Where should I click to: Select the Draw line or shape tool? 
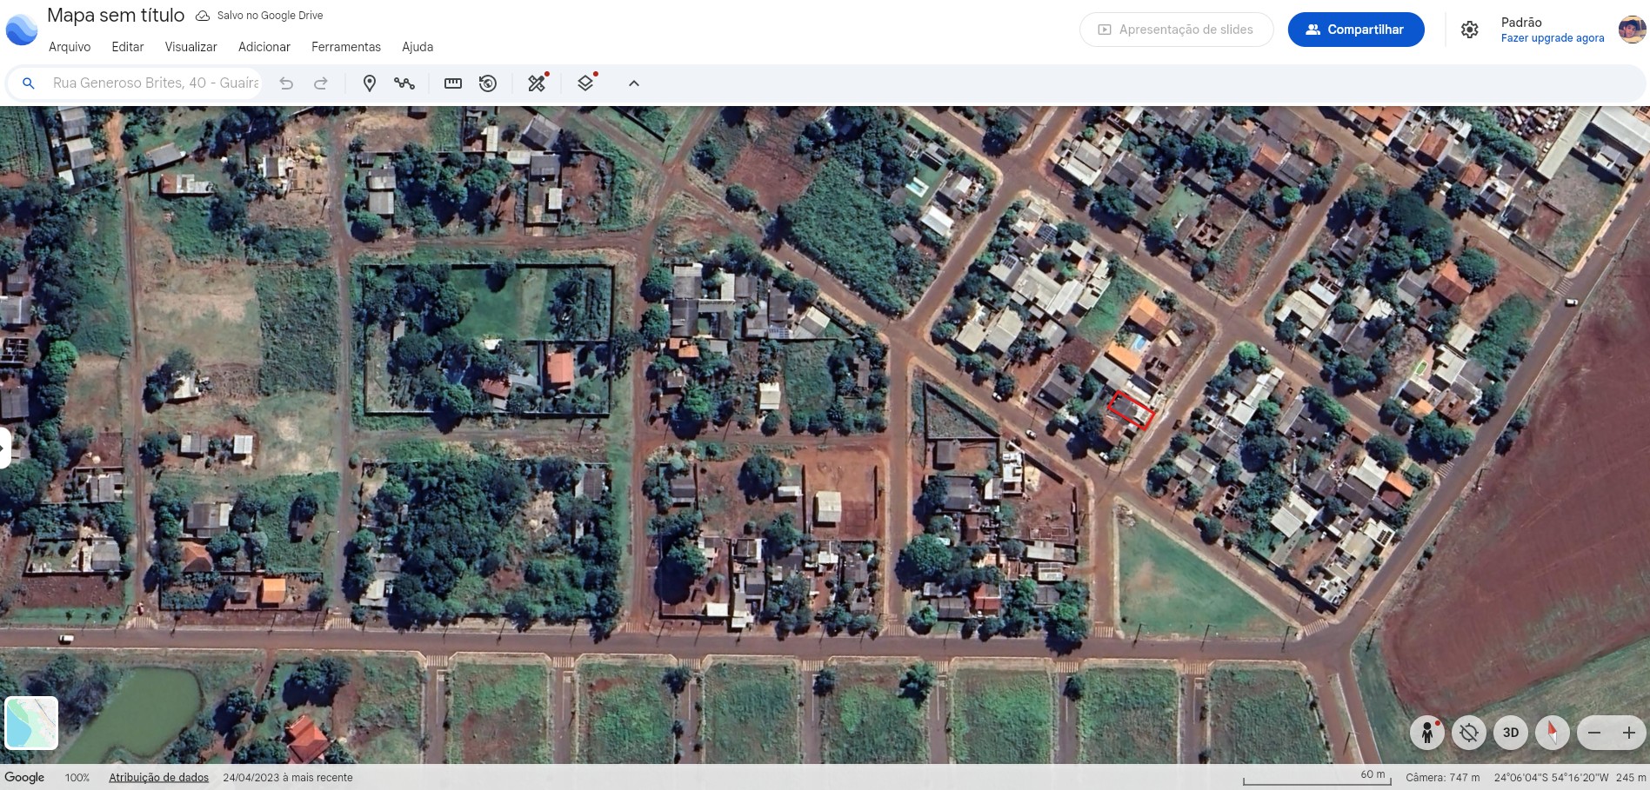(404, 83)
